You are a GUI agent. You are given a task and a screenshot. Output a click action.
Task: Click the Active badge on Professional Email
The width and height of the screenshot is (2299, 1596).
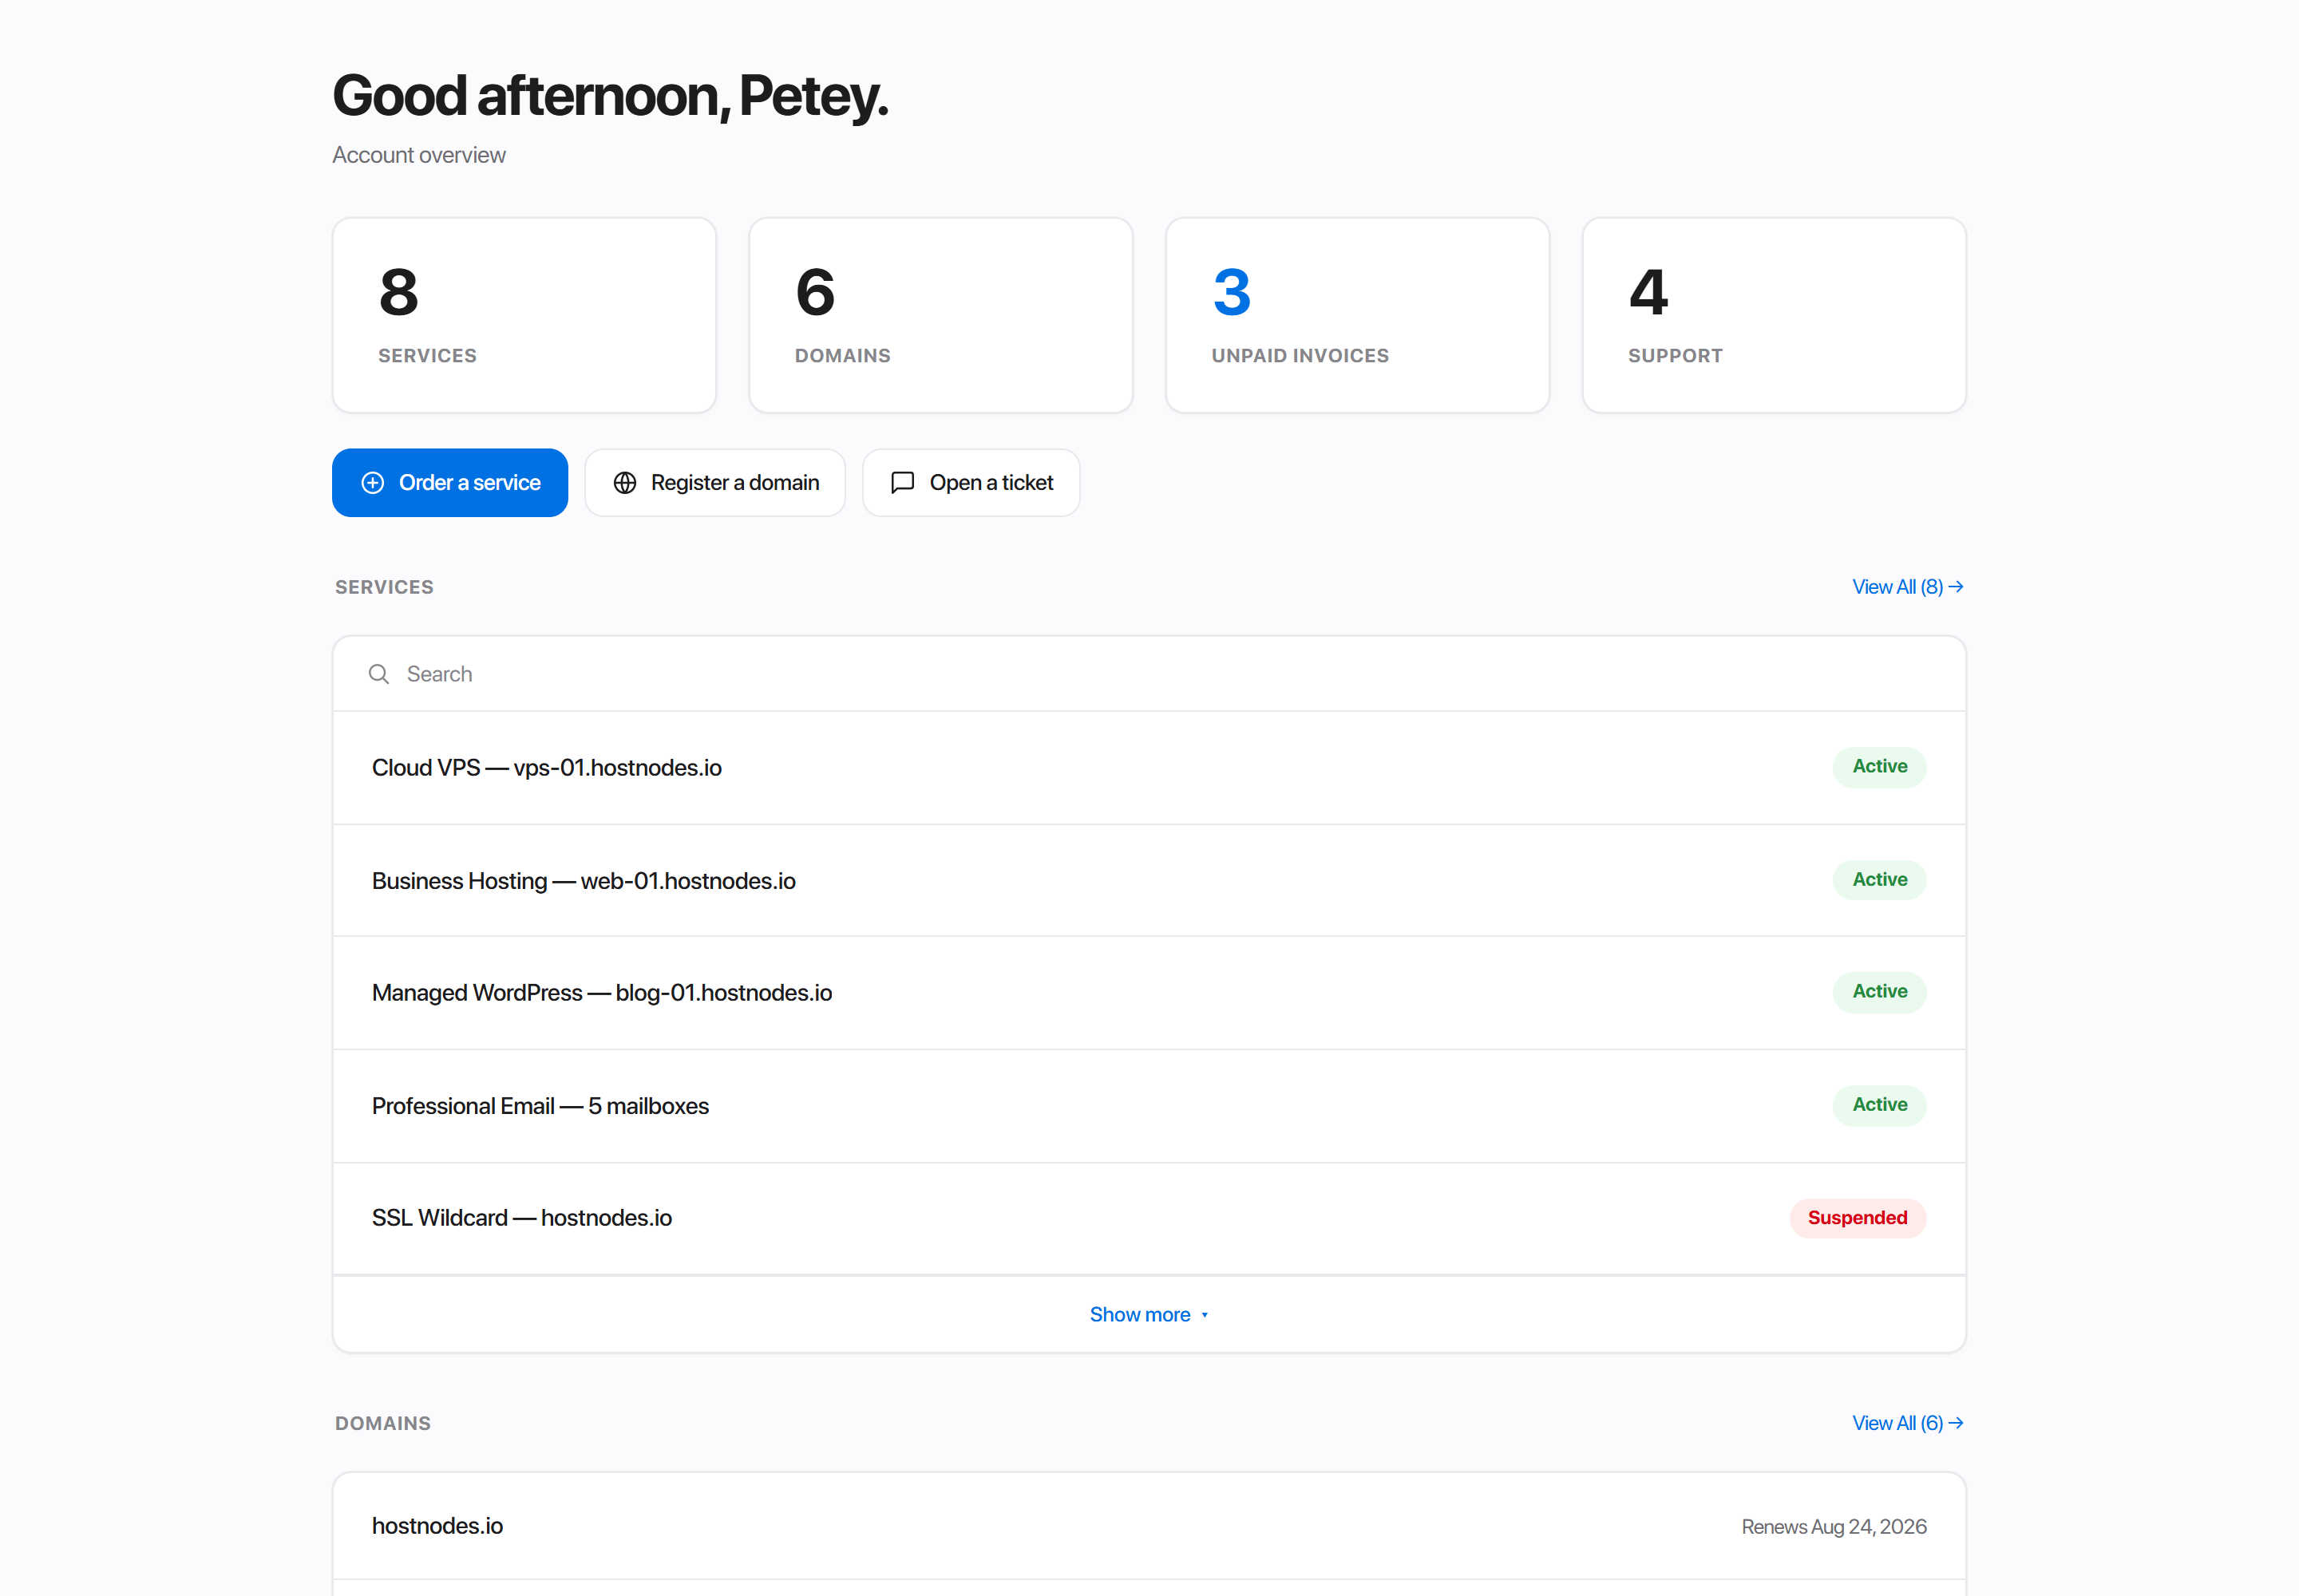(x=1879, y=1105)
